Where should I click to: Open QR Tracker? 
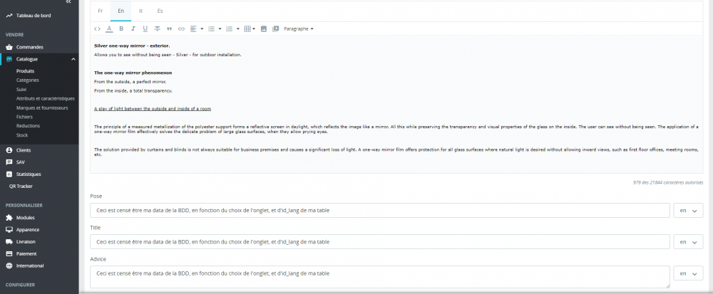[x=21, y=186]
